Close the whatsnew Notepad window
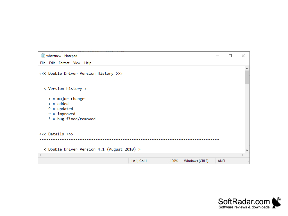This screenshot has height=216, width=288. [x=243, y=56]
